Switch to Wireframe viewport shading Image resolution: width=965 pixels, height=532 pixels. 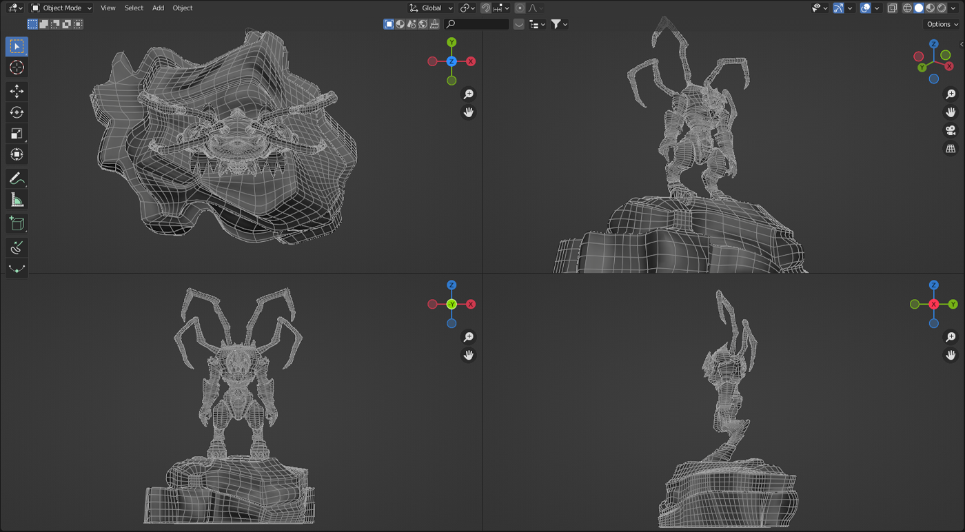click(x=908, y=8)
